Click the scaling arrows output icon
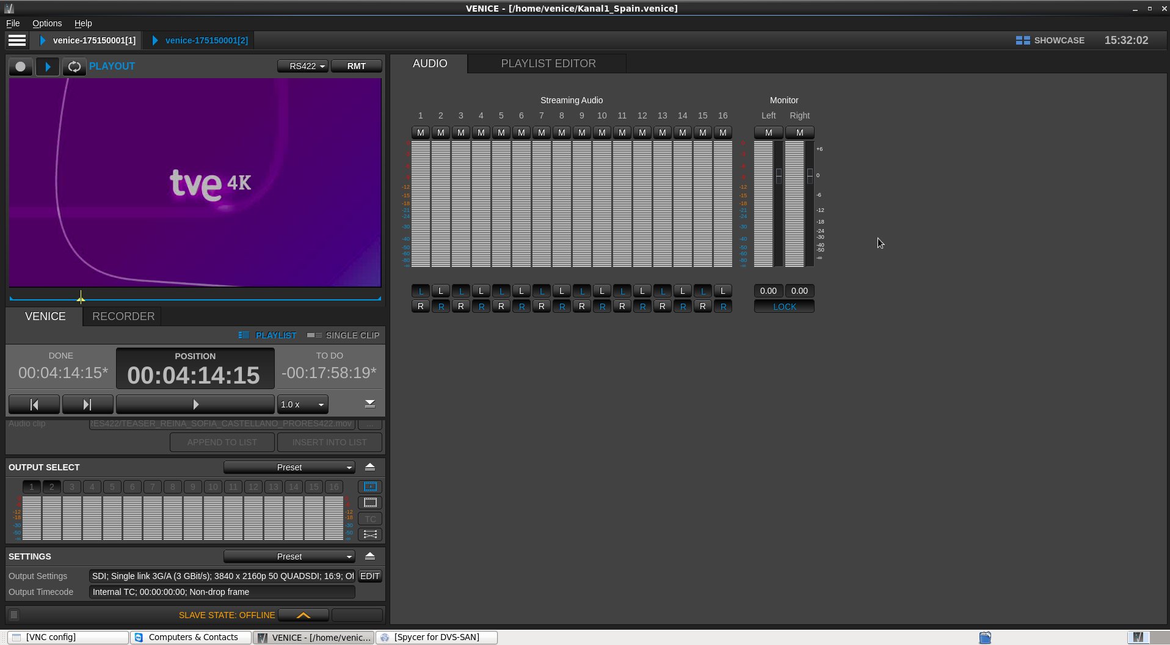The height and width of the screenshot is (645, 1170). (x=370, y=534)
